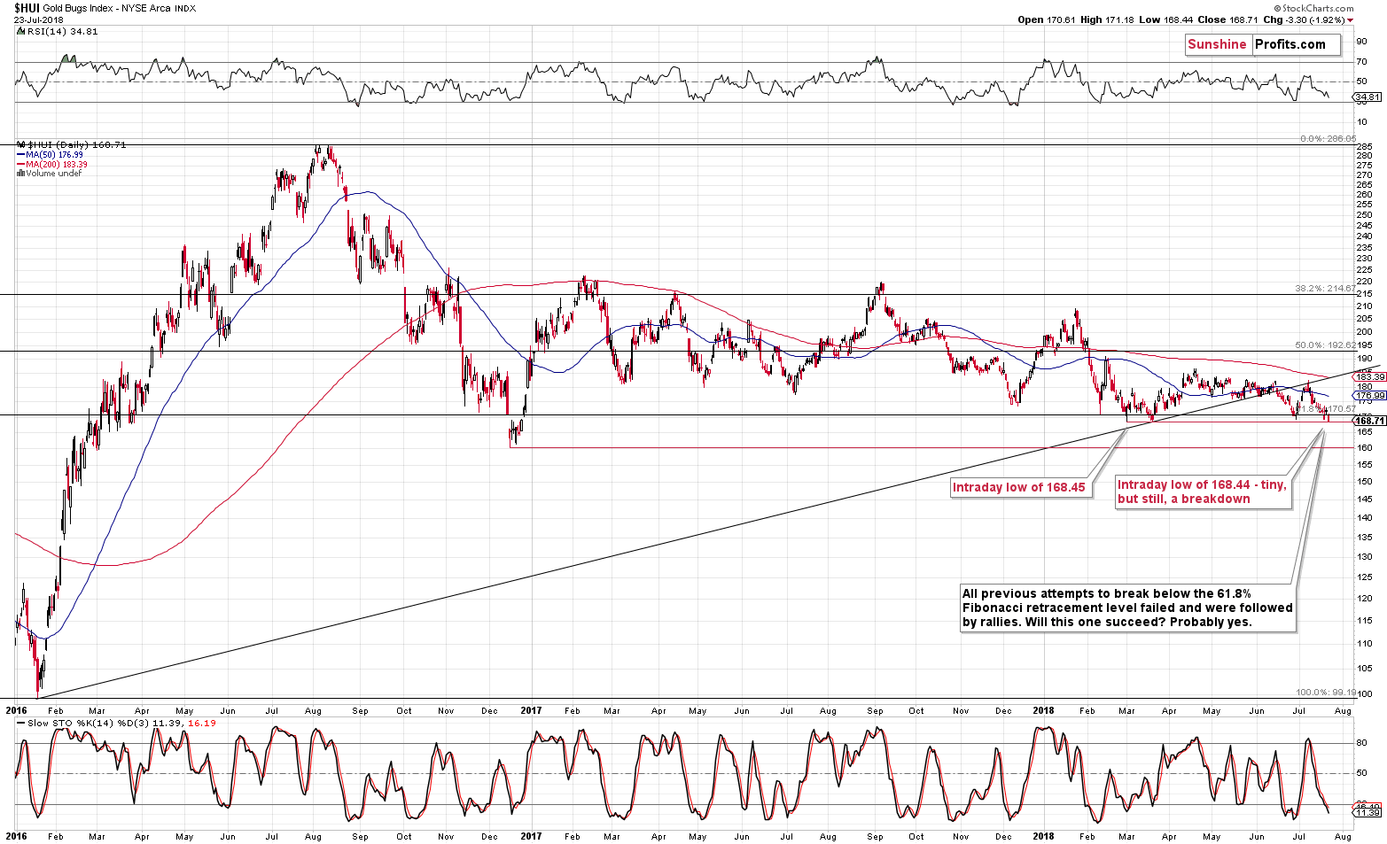
Task: Select the 'Gold Bugs Index - NYSE Arca' title text
Action: [105, 9]
